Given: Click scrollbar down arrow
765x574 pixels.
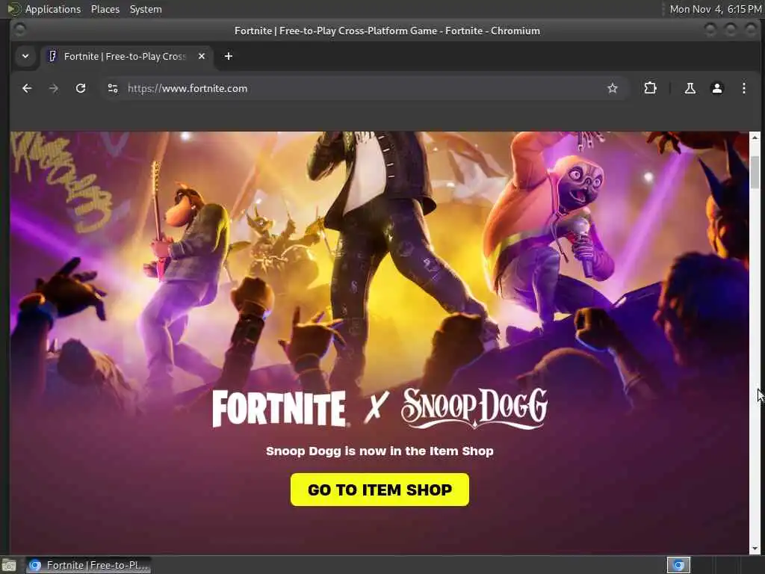Looking at the screenshot, I should point(755,549).
